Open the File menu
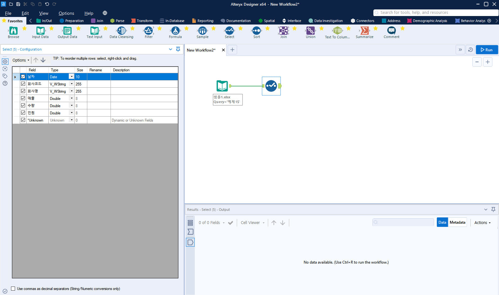499x295 pixels. point(8,13)
